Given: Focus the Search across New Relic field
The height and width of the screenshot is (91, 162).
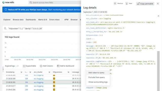Looking at the screenshot, I should coord(55,3).
